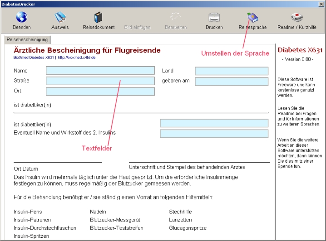The height and width of the screenshot is (241, 326).
Task: Click the geboren am date field
Action: pos(232,82)
